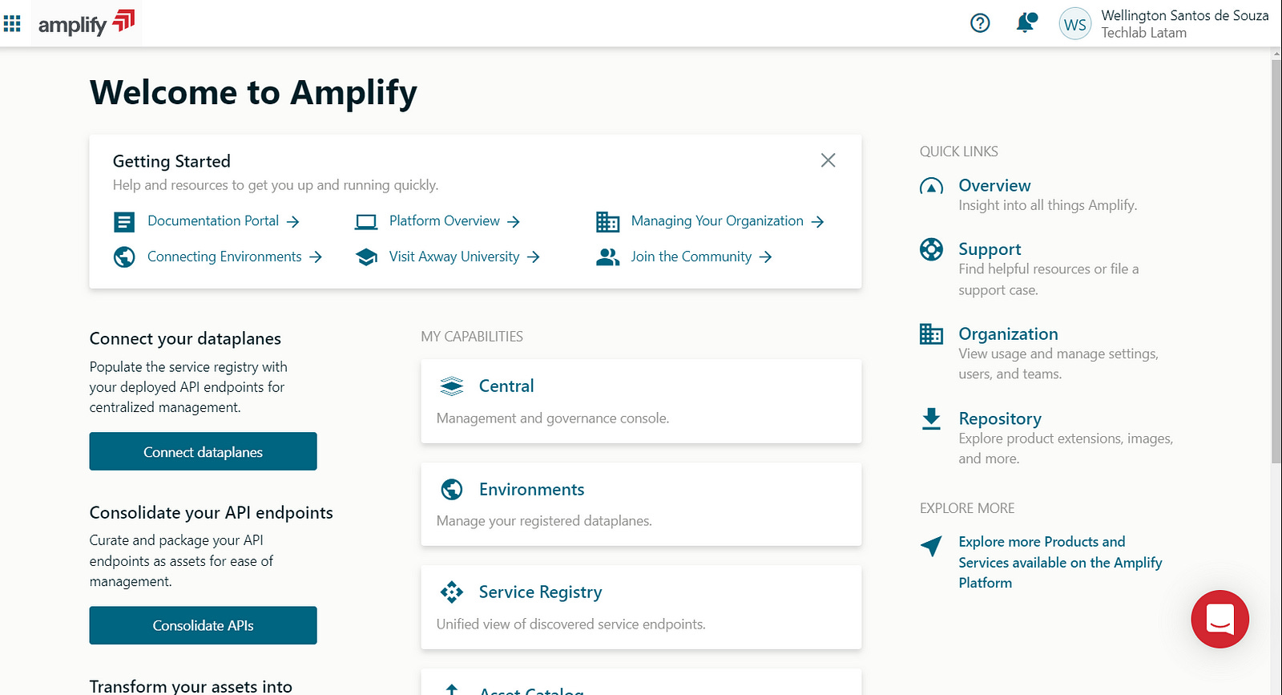Screen dimensions: 1282x695
Task: Click the Service Registry diamond icon
Action: coord(452,592)
